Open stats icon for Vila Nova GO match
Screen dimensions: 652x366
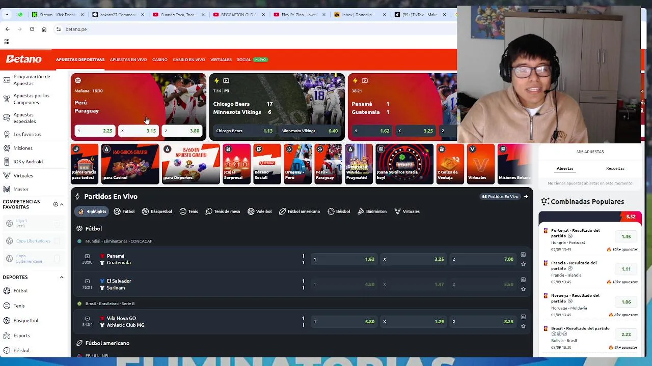click(523, 317)
